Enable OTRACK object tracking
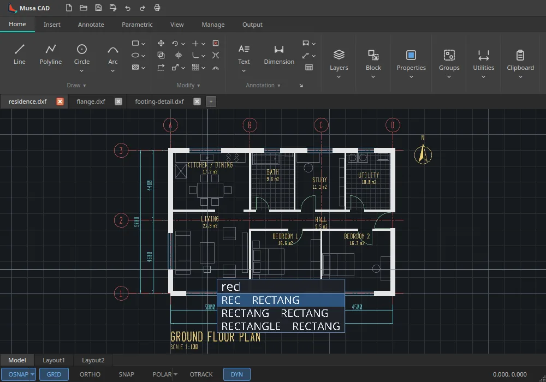The image size is (546, 382). [201, 374]
